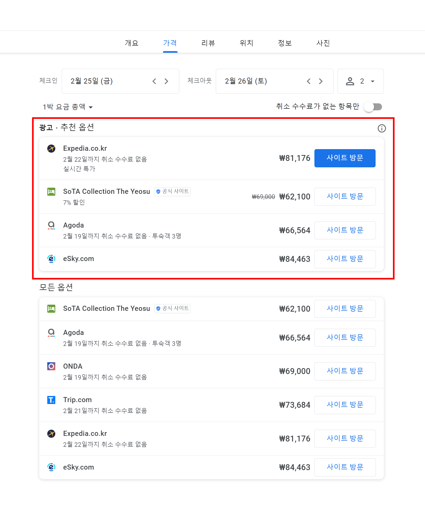Click eSky logo in sponsored options
Viewport: 425px width, 506px height.
(51, 259)
